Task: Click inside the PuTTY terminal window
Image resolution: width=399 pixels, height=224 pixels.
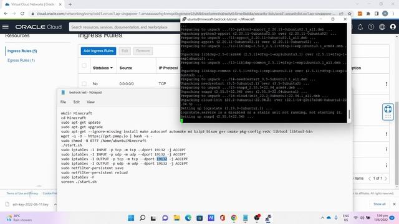Action: [264, 73]
